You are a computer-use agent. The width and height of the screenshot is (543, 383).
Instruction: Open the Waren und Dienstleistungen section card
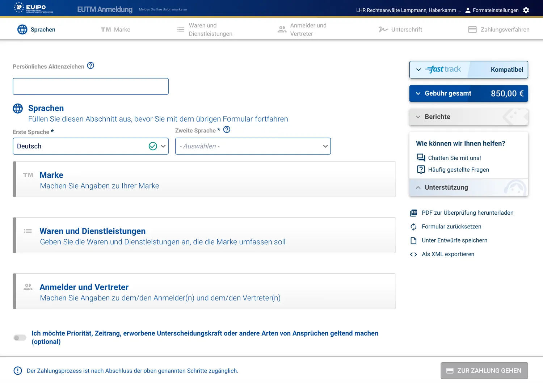coord(204,235)
